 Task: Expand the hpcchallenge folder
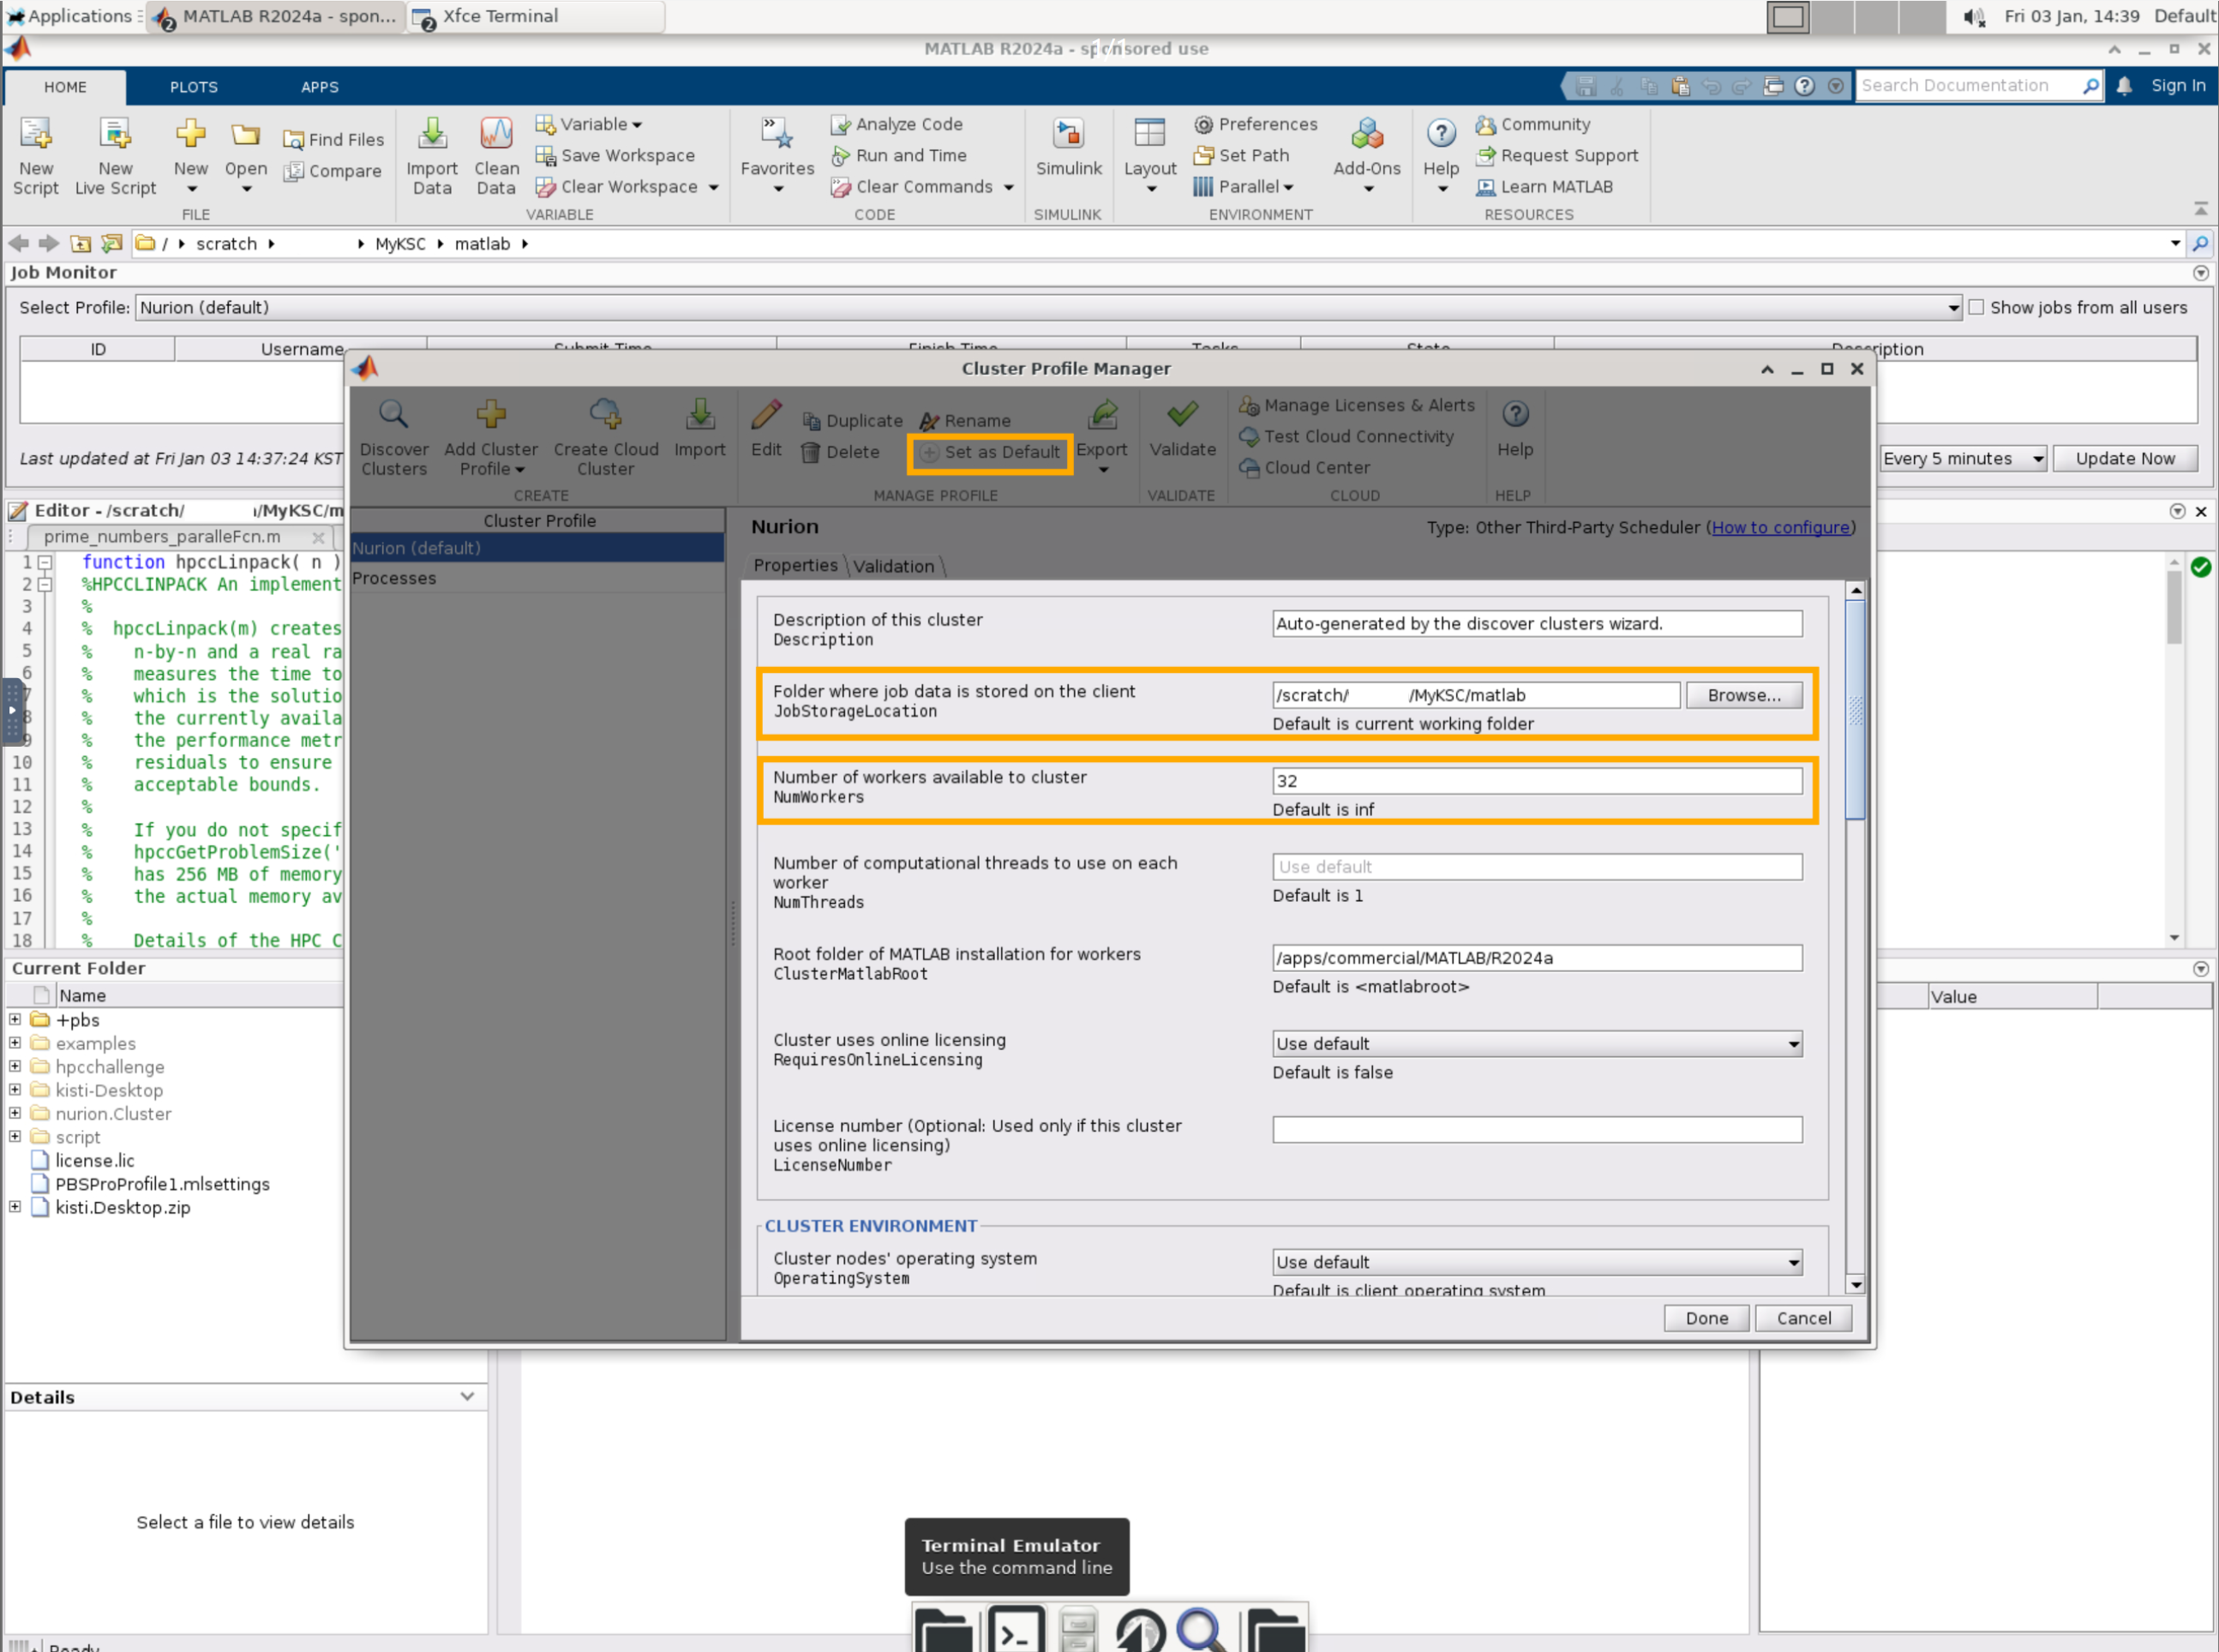pyautogui.click(x=15, y=1066)
